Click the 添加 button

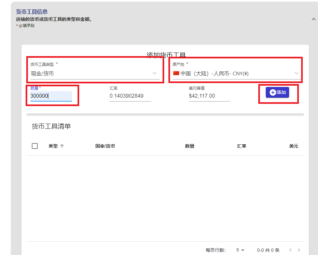point(277,92)
